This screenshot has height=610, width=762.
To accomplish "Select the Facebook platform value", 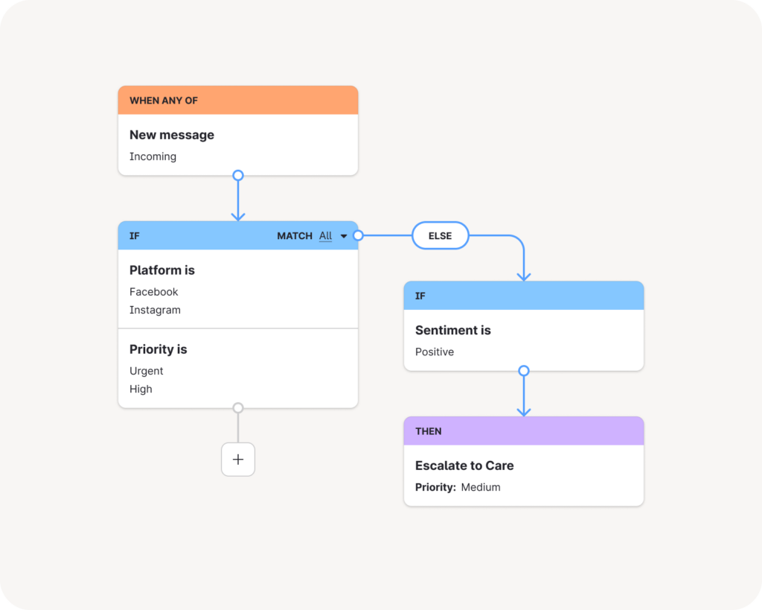I will tap(153, 291).
